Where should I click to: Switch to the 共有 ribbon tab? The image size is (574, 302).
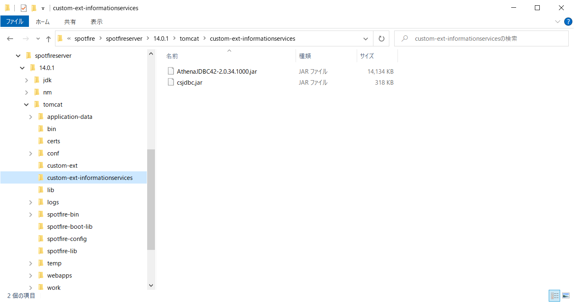click(x=70, y=22)
